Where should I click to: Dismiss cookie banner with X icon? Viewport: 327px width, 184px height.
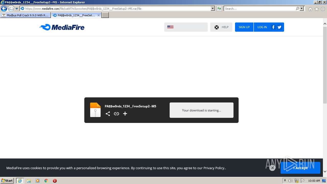point(272,168)
